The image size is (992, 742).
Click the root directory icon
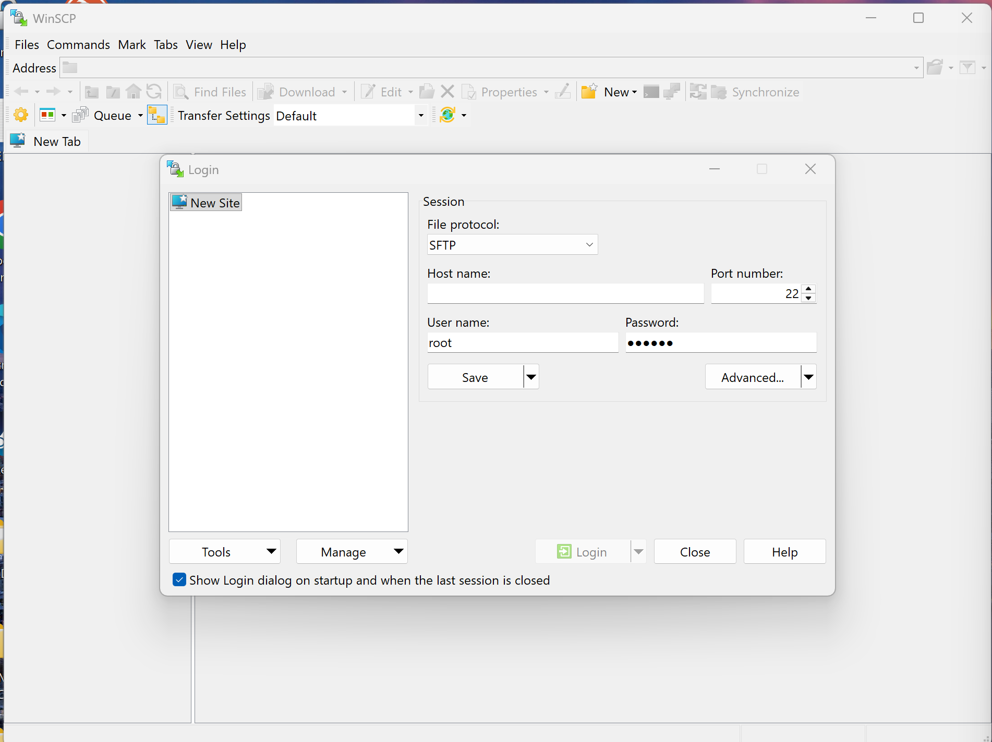tap(113, 92)
